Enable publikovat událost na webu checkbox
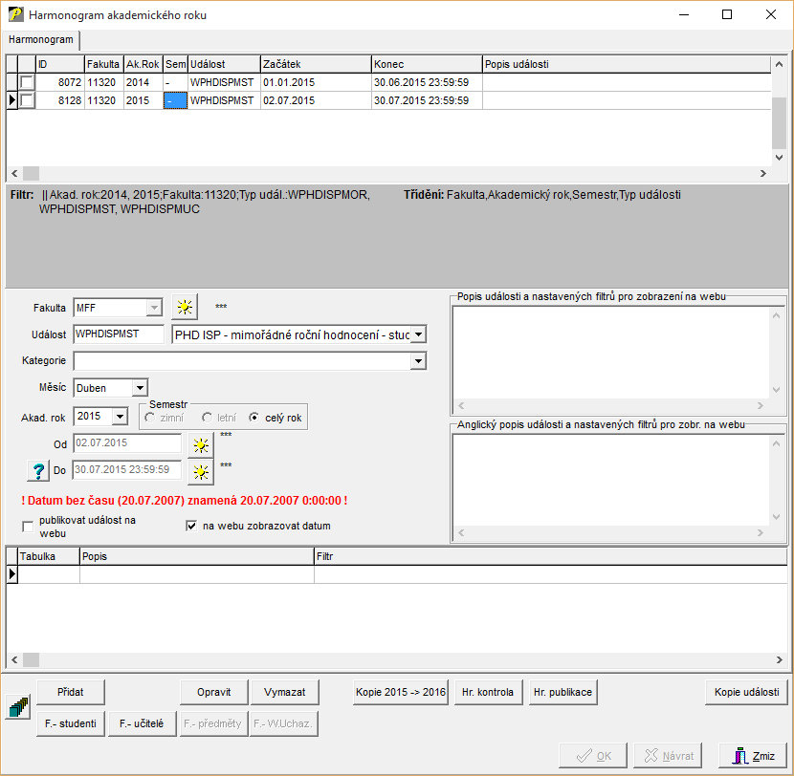Image resolution: width=794 pixels, height=776 pixels. click(28, 527)
